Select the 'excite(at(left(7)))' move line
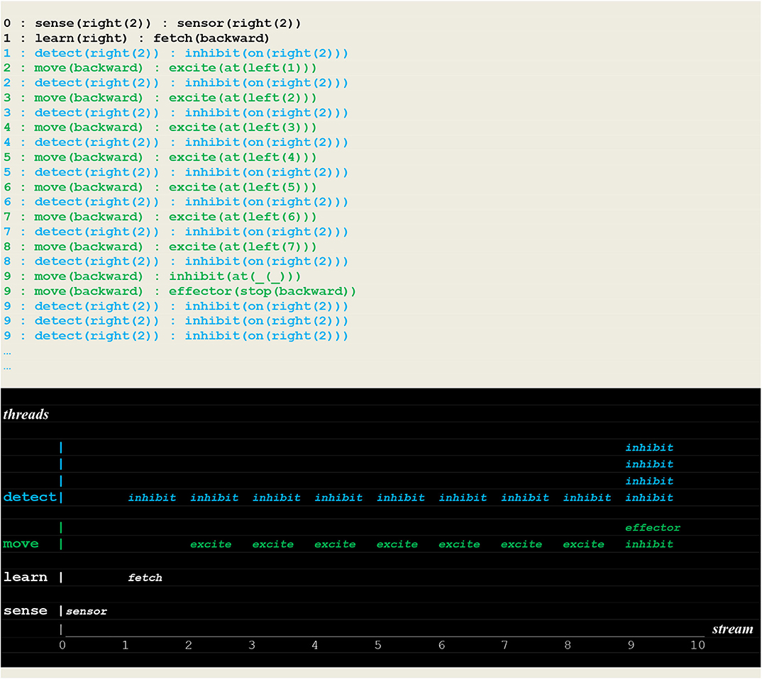762x679 pixels. 160,247
